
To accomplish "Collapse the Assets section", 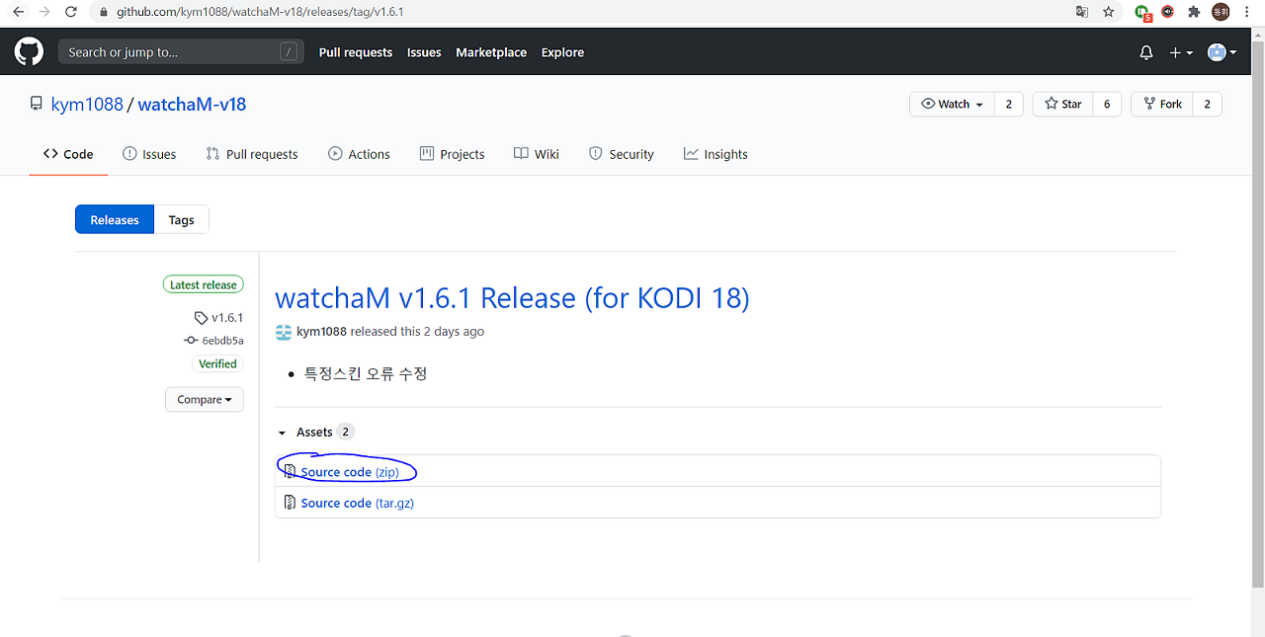I will 314,432.
